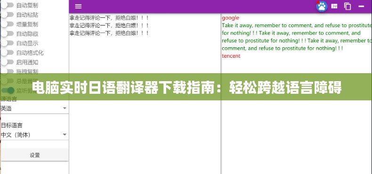The width and height of the screenshot is (372, 174).
Task: Open the 源语言 dropdown showing 英语
Action: [34, 108]
